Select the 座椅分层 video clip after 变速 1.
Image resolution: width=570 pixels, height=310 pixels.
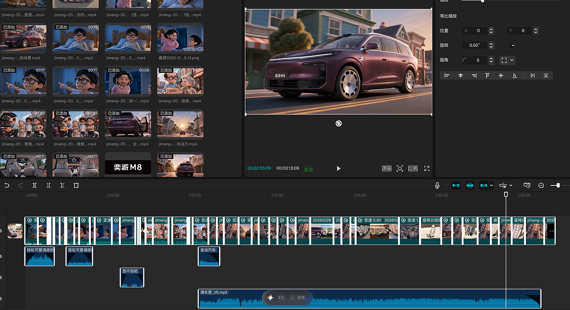coord(431,230)
